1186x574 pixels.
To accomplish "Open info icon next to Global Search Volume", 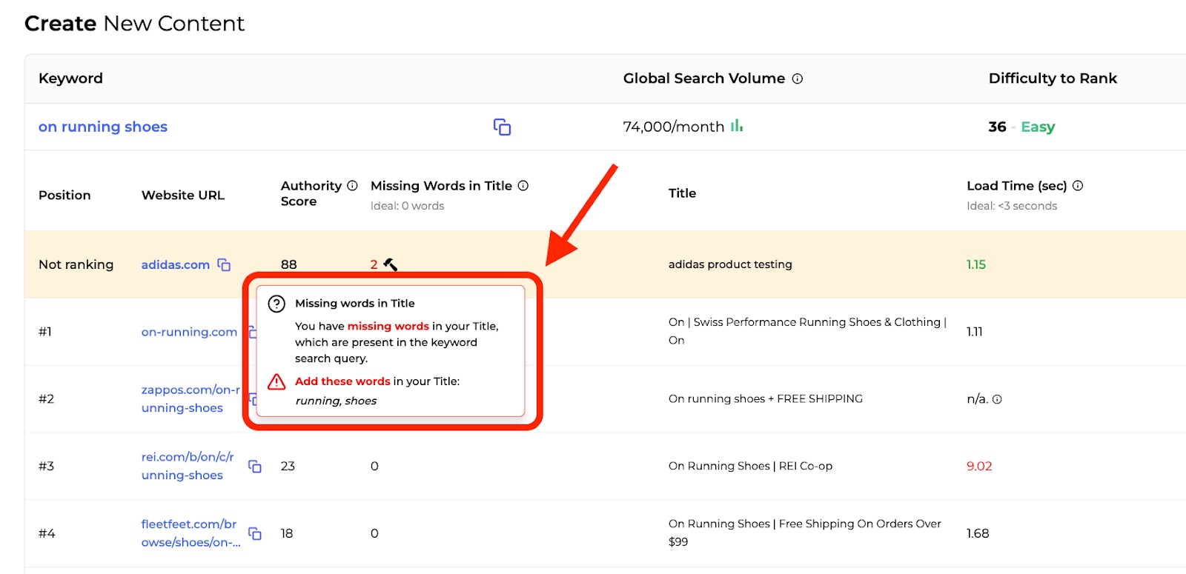I will point(798,79).
